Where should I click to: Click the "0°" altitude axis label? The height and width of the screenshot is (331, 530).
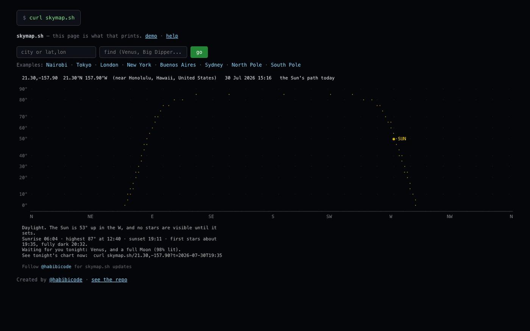click(25, 205)
